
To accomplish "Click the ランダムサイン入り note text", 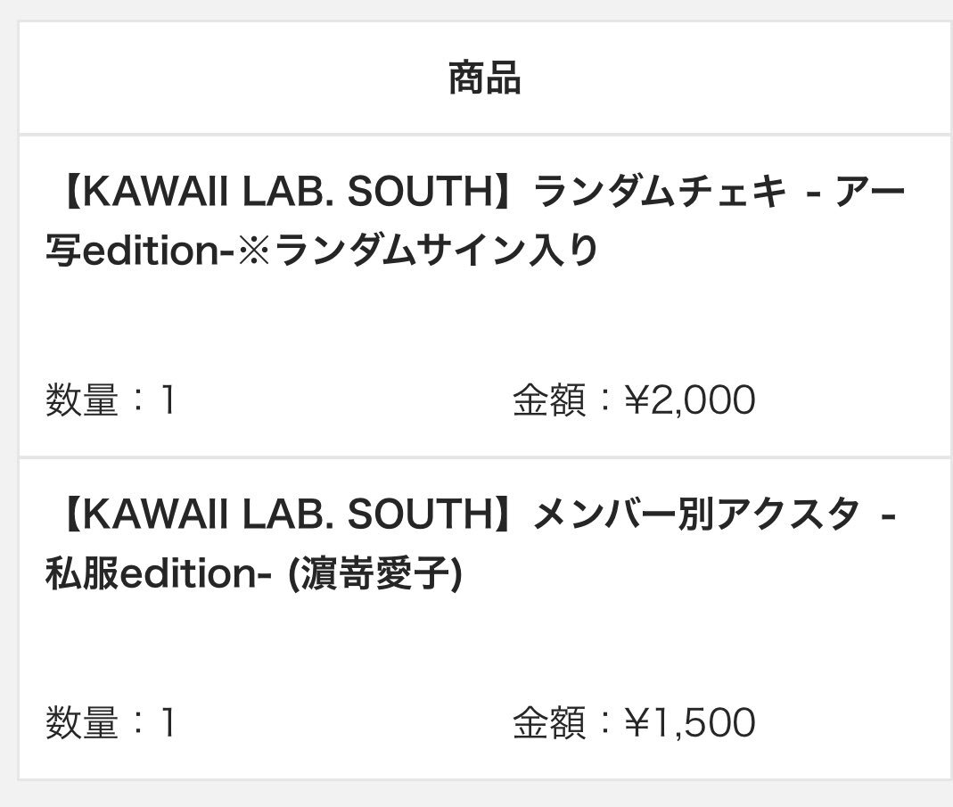I will 435,251.
